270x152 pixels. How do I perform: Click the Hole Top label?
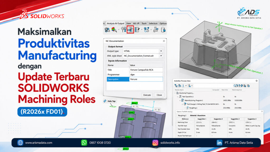(x=112, y=101)
